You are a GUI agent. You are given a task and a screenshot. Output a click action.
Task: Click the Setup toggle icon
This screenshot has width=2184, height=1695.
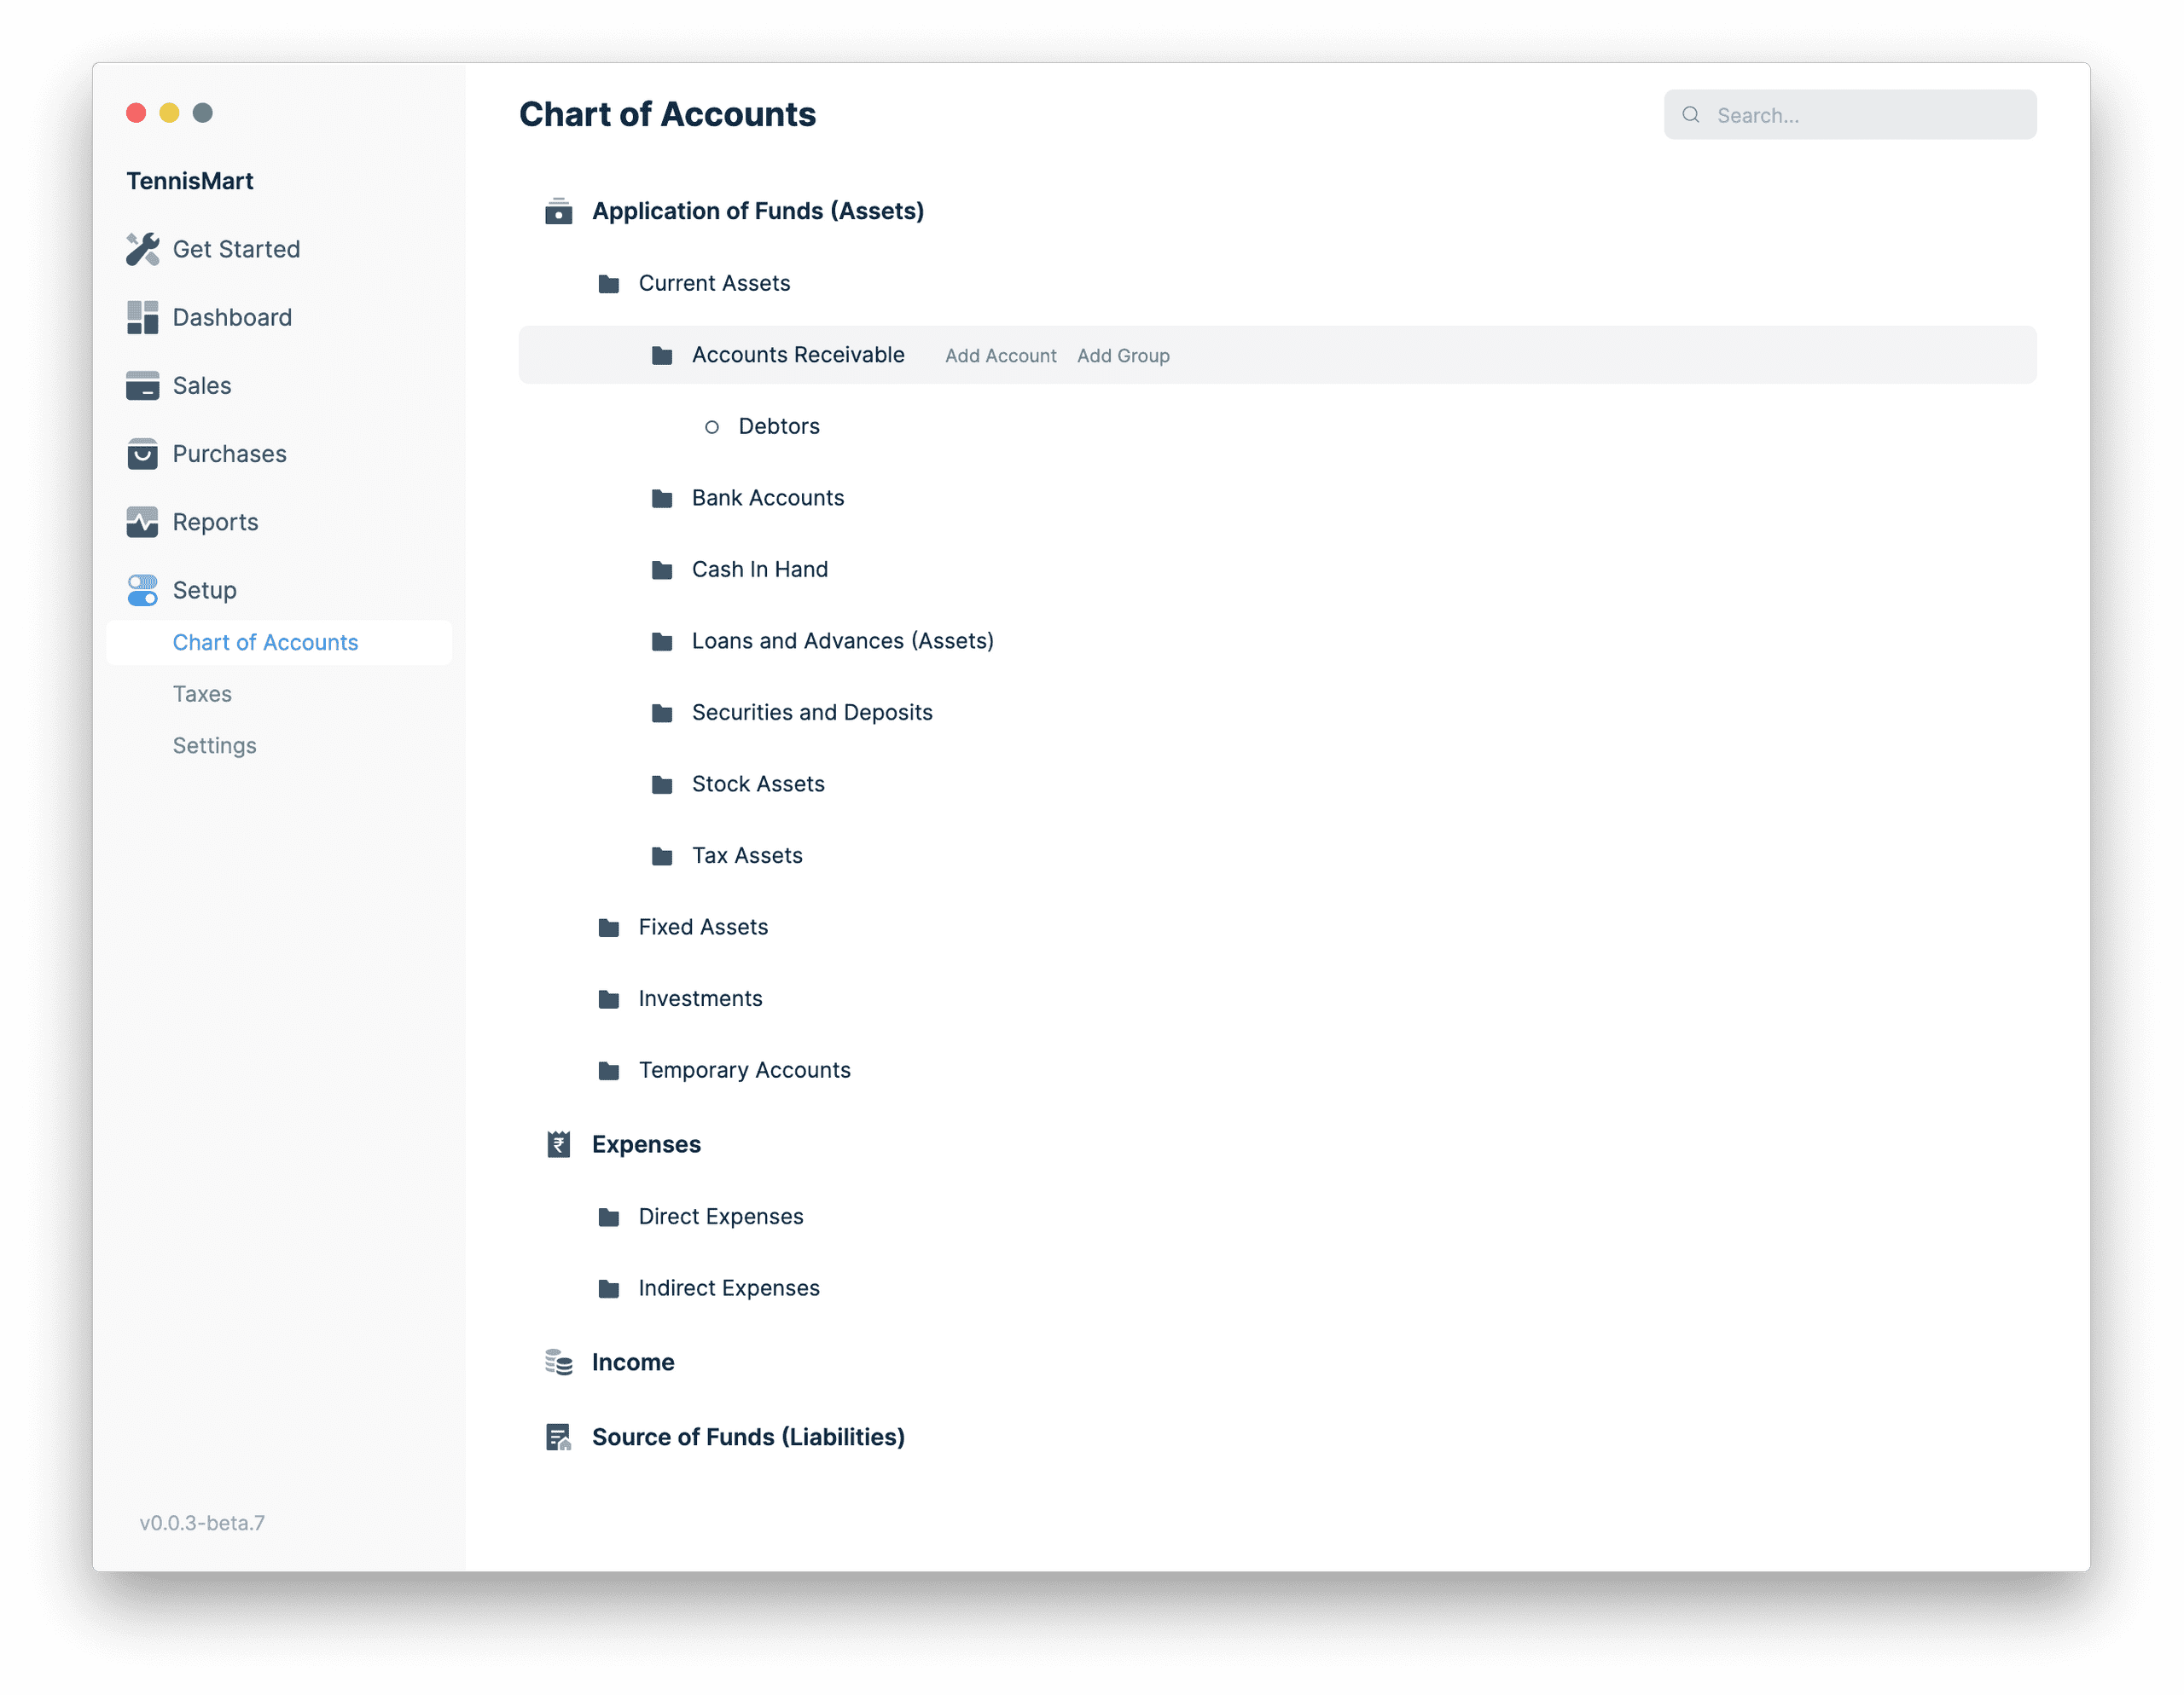tap(142, 590)
